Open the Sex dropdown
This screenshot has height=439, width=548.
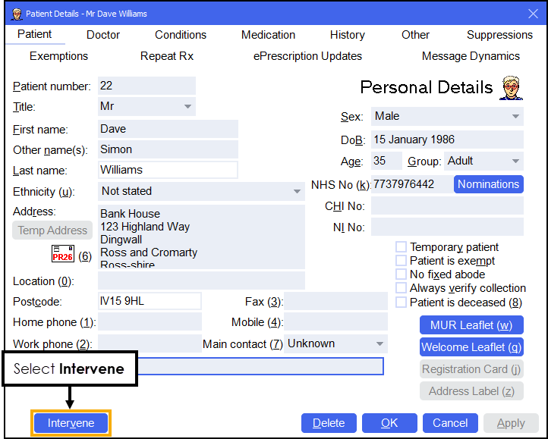[515, 117]
